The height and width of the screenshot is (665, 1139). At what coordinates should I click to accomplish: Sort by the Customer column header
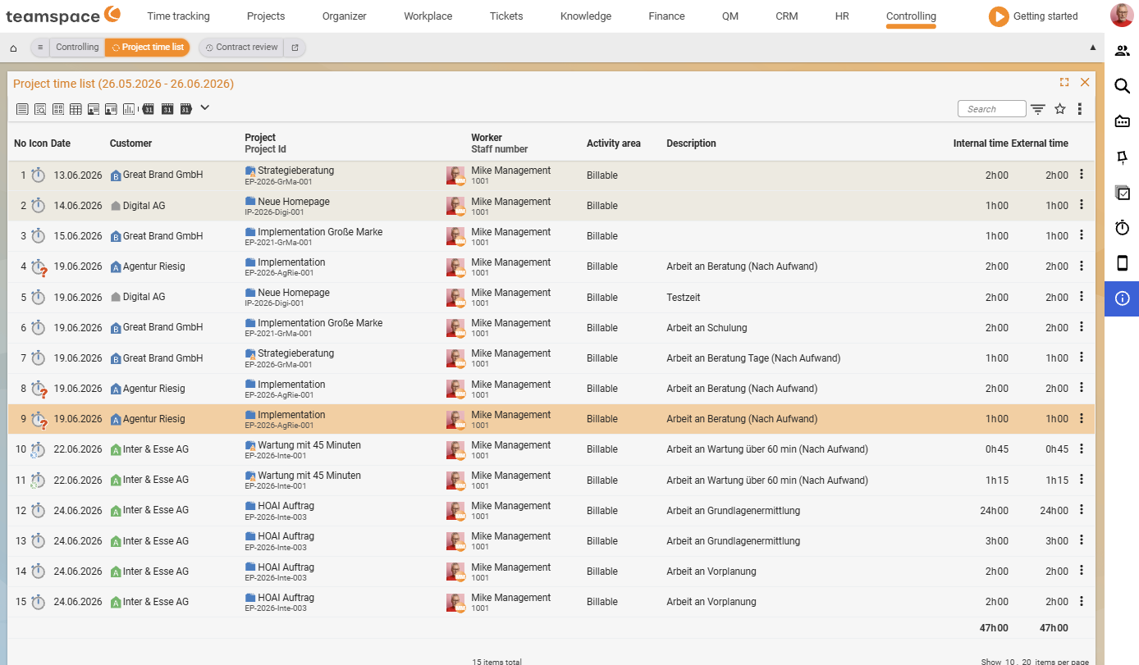click(x=130, y=143)
